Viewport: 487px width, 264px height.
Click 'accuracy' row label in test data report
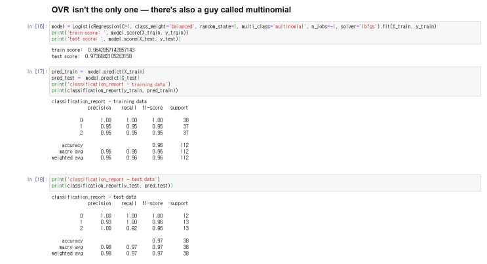[72, 240]
